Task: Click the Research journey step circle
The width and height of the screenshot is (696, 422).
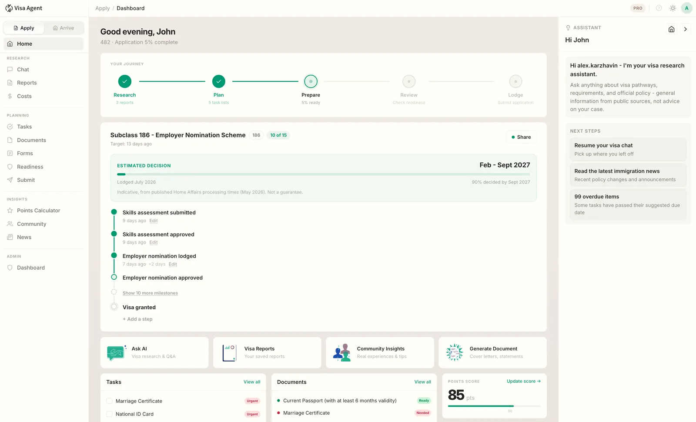Action: 125,81
